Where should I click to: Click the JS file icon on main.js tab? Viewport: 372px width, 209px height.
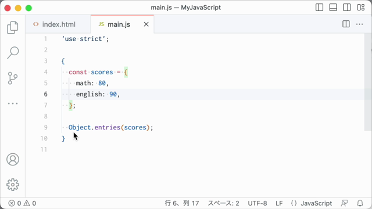101,24
